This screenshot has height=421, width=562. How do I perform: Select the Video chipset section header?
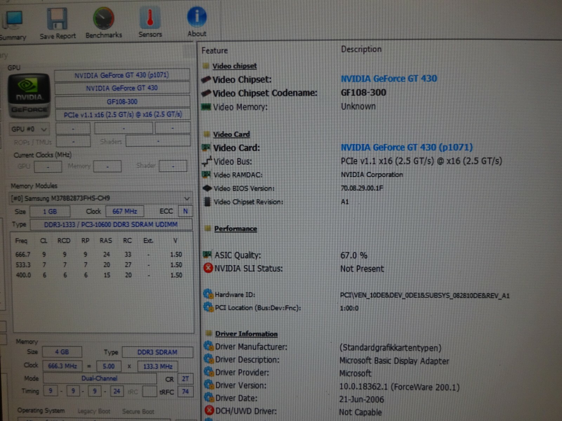(x=234, y=66)
